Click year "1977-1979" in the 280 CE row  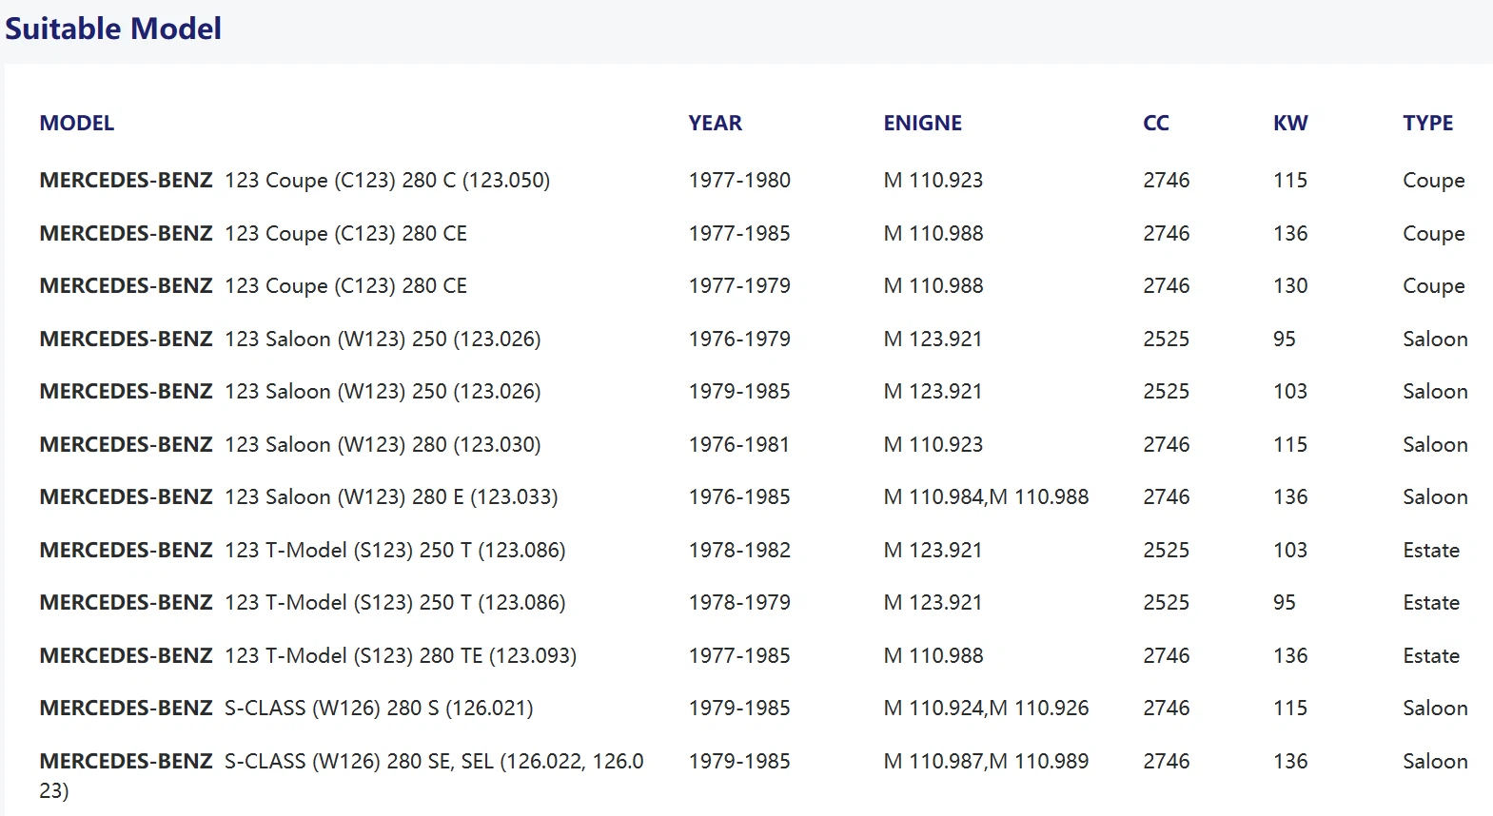click(739, 285)
